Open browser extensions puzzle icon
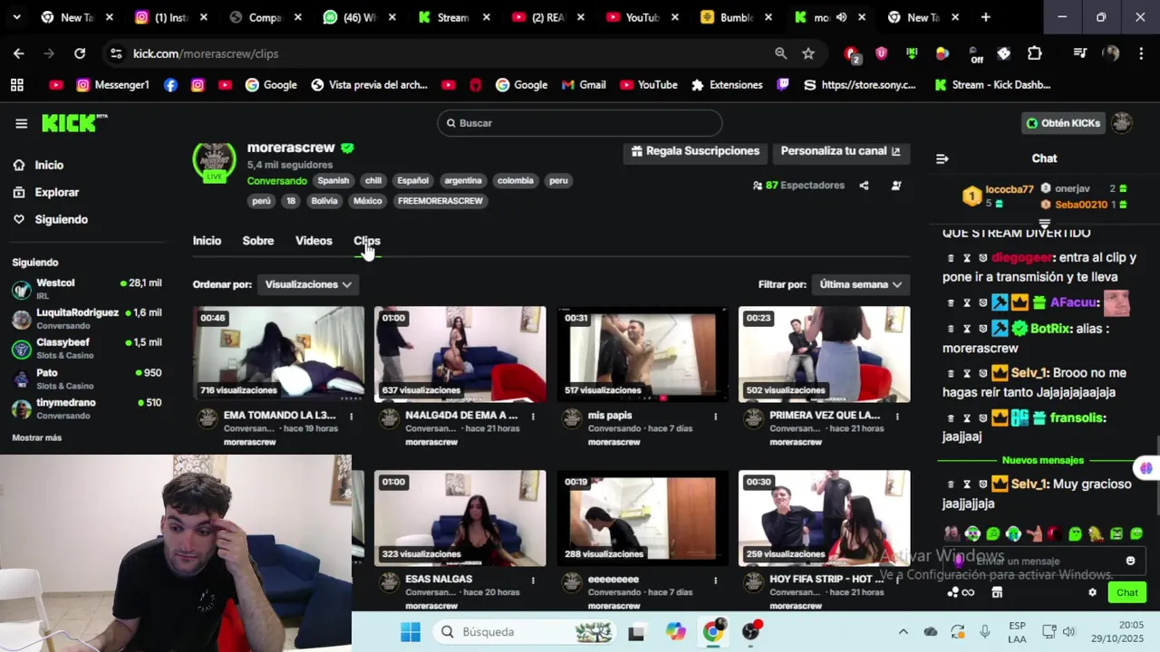The width and height of the screenshot is (1160, 652). coord(1035,53)
